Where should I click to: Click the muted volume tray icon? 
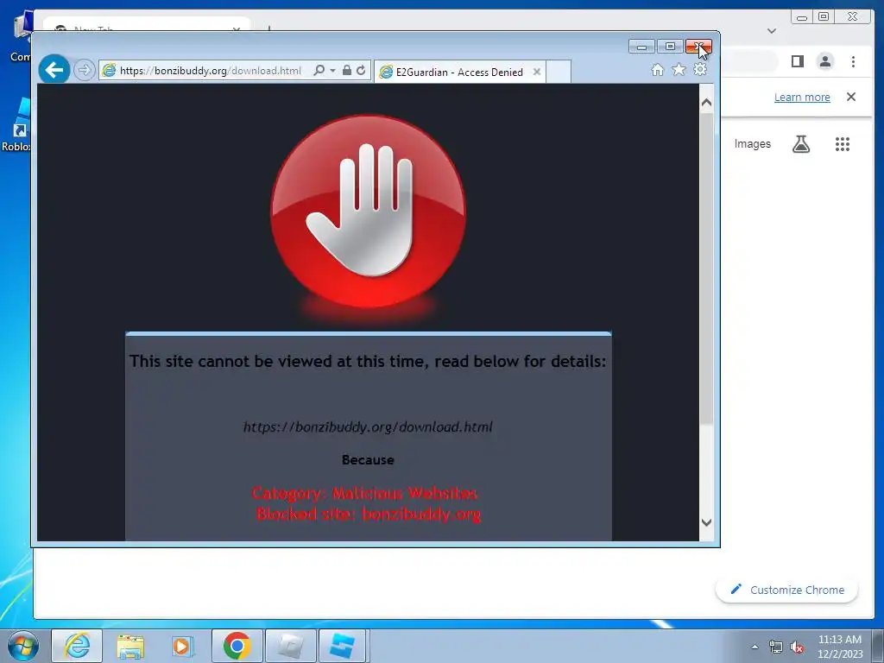click(x=797, y=647)
